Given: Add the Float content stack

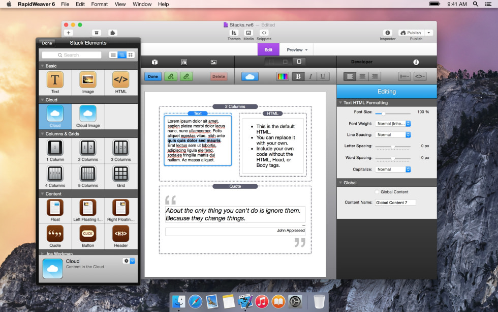Looking at the screenshot, I should tap(55, 210).
